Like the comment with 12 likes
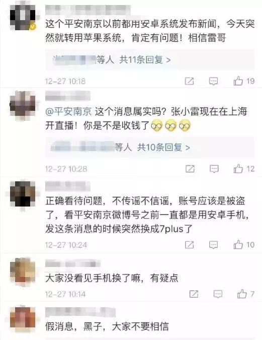This screenshot has width=262, height=340. 238,169
